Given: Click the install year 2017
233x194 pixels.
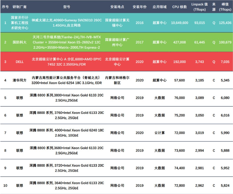Looking at the screenshot, I should [140, 42].
